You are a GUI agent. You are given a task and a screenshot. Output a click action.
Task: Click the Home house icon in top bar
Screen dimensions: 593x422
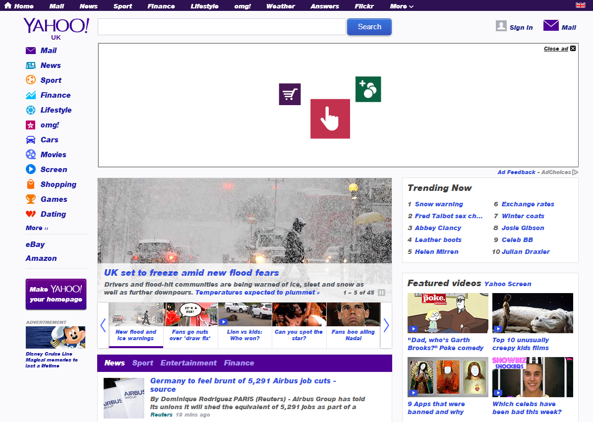coord(7,5)
